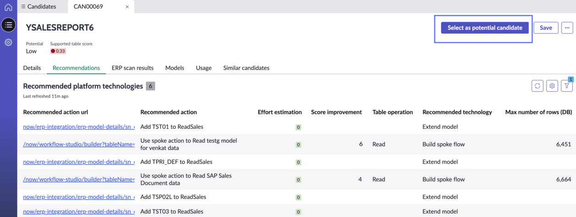Screen dimensions: 576x217
Task: Sort by Score improvement column header
Action: [x=336, y=112]
